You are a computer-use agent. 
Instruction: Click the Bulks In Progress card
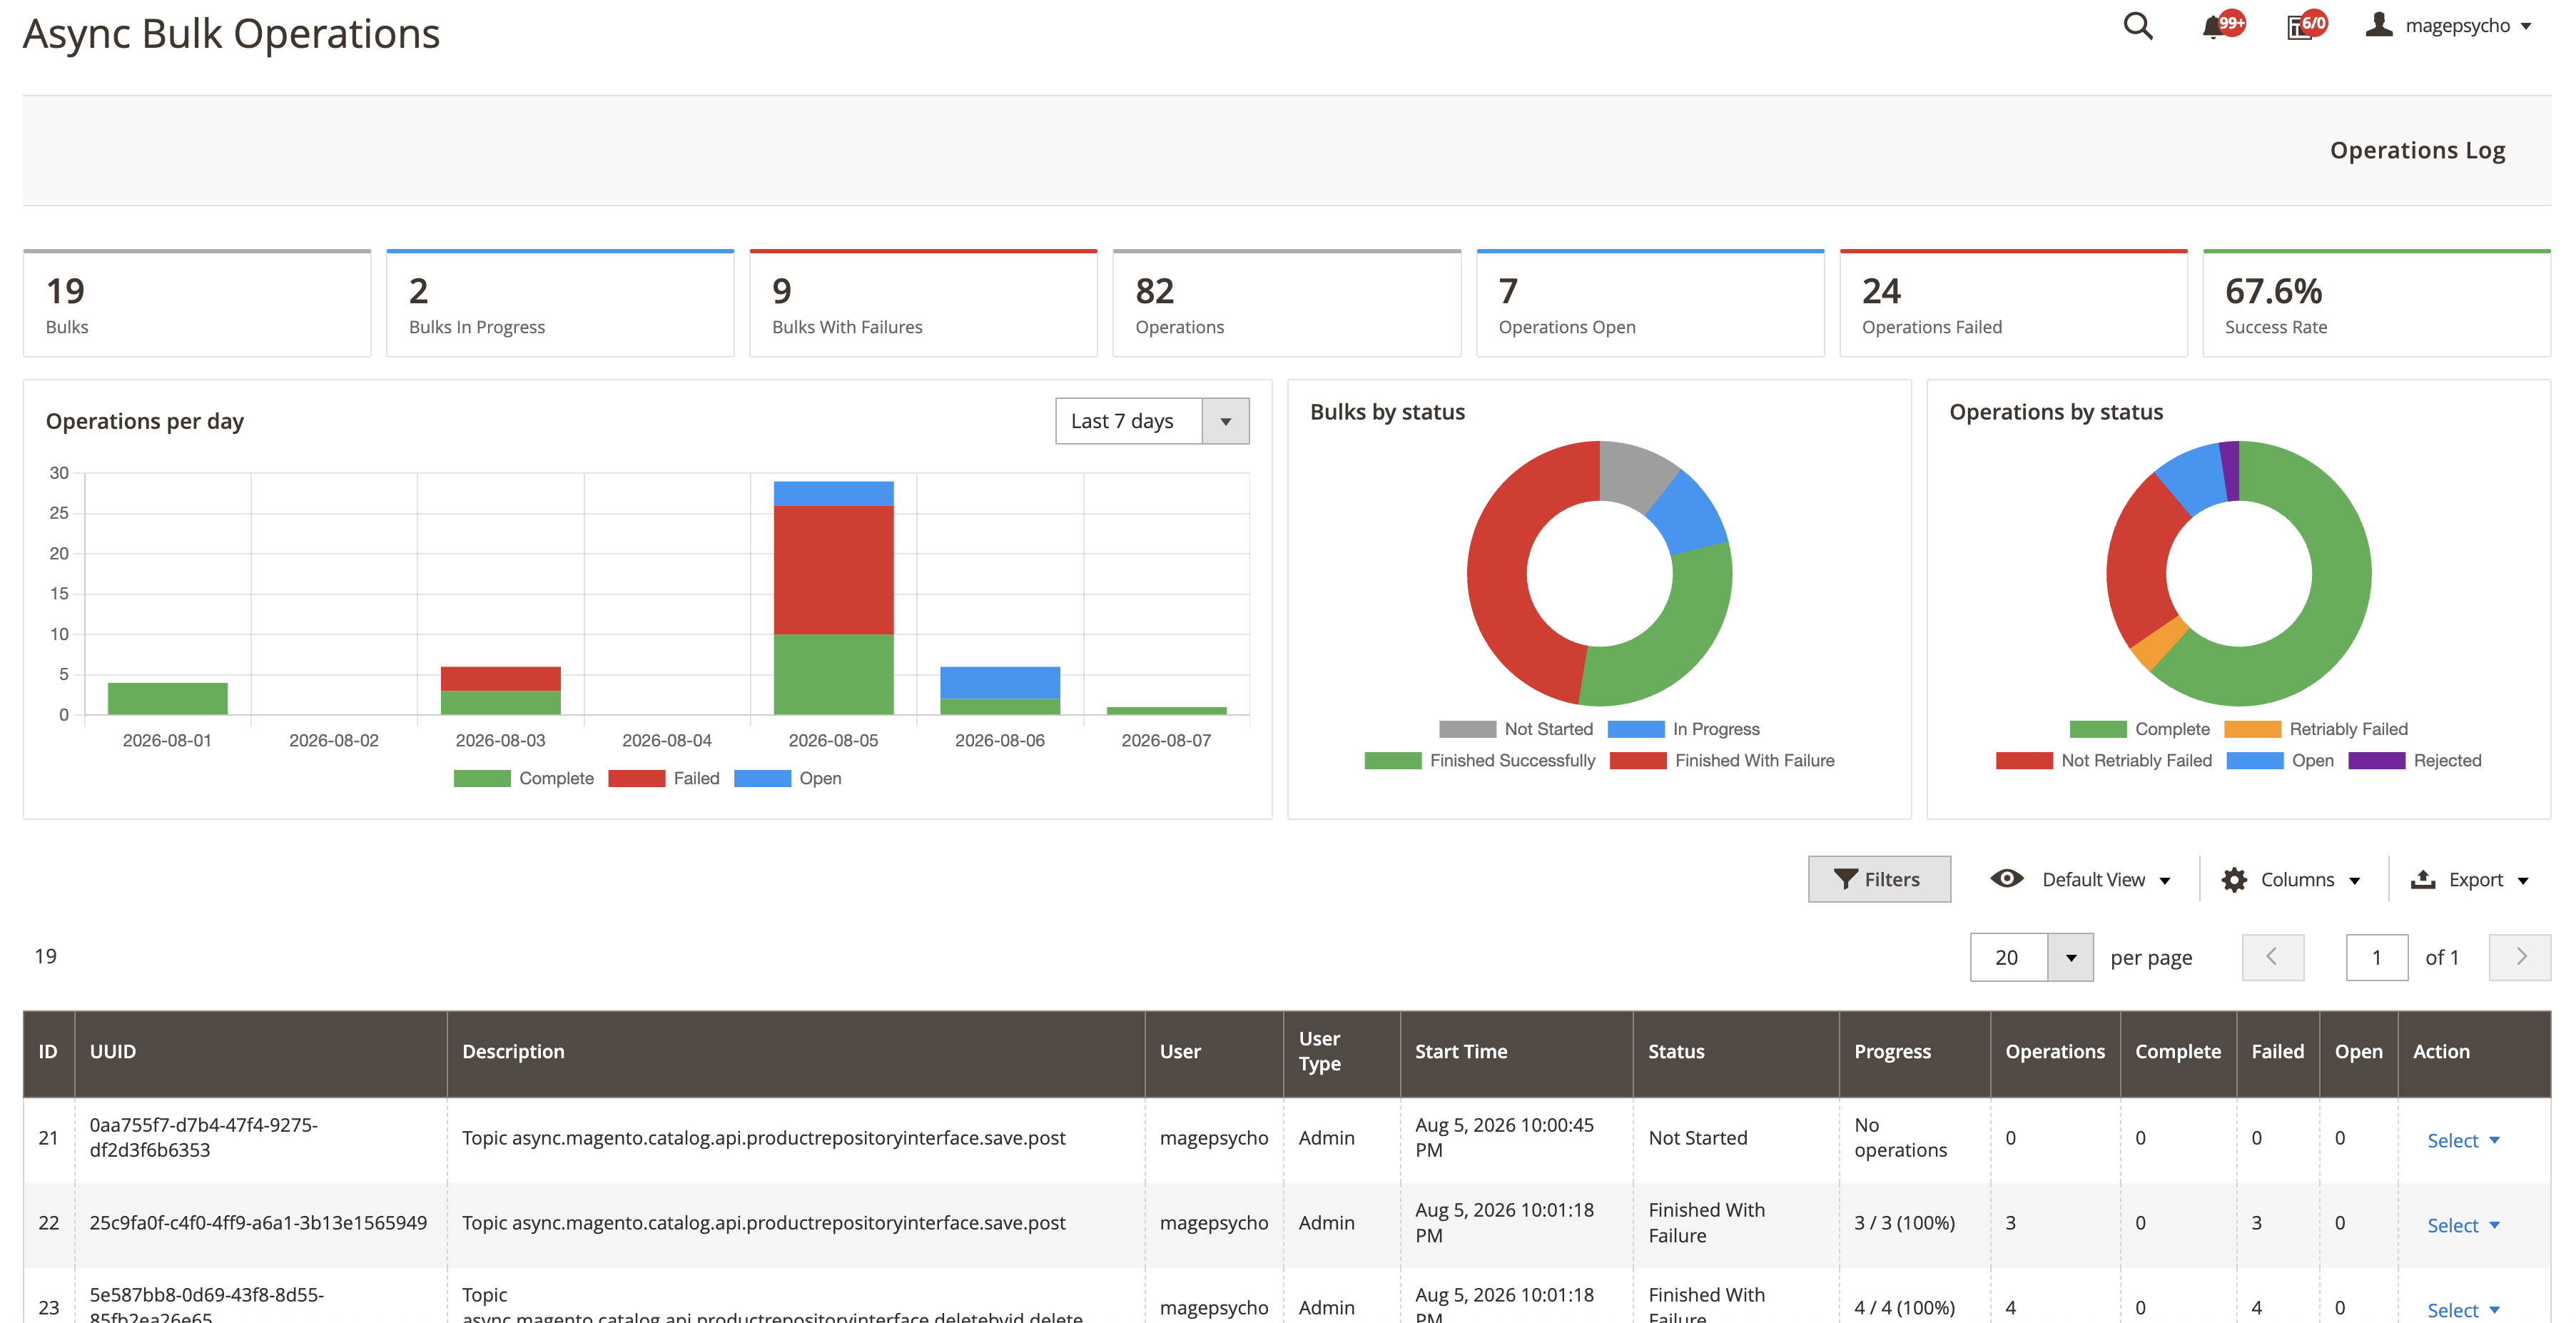pos(560,303)
